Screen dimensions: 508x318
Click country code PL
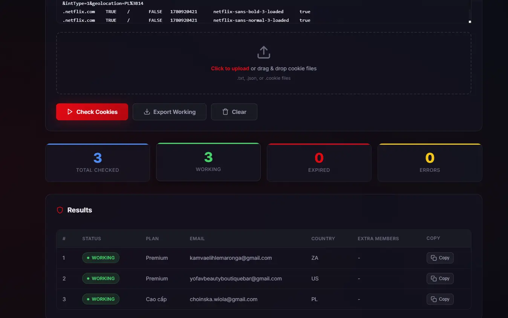[x=314, y=299]
